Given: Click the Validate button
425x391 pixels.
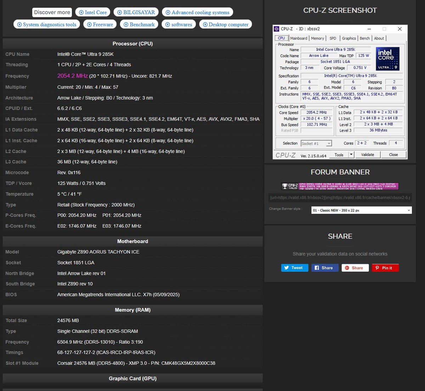Looking at the screenshot, I should [x=368, y=155].
